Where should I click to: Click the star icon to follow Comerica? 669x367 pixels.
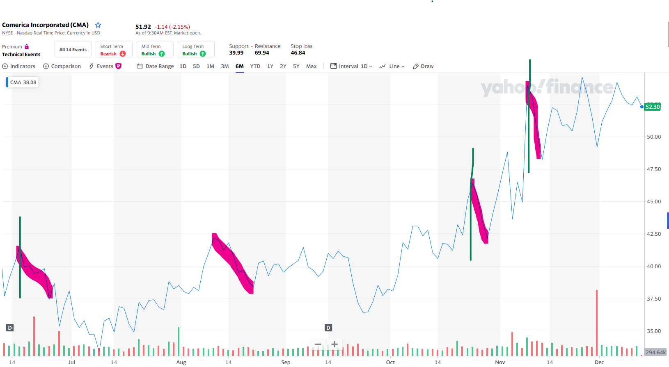click(98, 25)
